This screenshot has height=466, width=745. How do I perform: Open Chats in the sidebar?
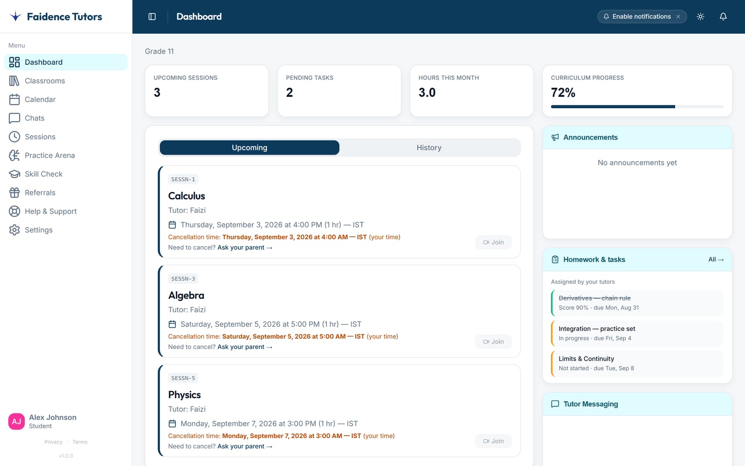click(x=66, y=118)
